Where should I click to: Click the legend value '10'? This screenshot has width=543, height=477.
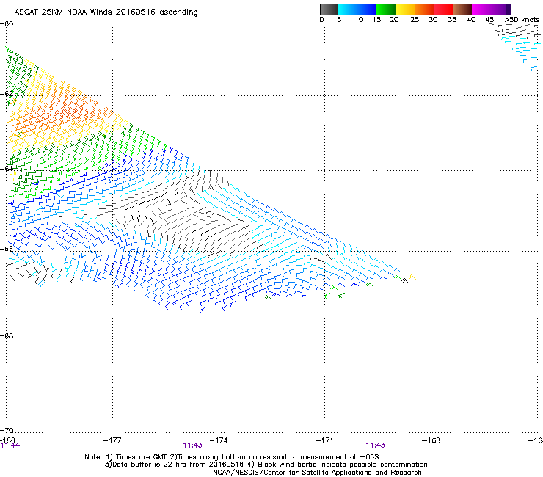click(x=359, y=20)
